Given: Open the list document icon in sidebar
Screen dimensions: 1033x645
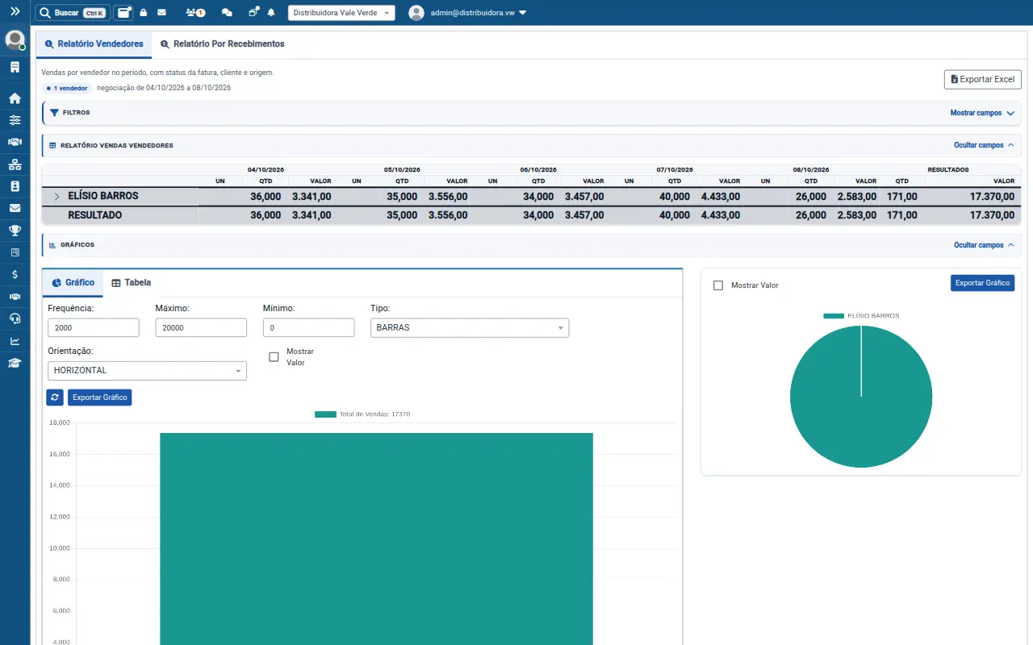Looking at the screenshot, I should click(x=15, y=252).
